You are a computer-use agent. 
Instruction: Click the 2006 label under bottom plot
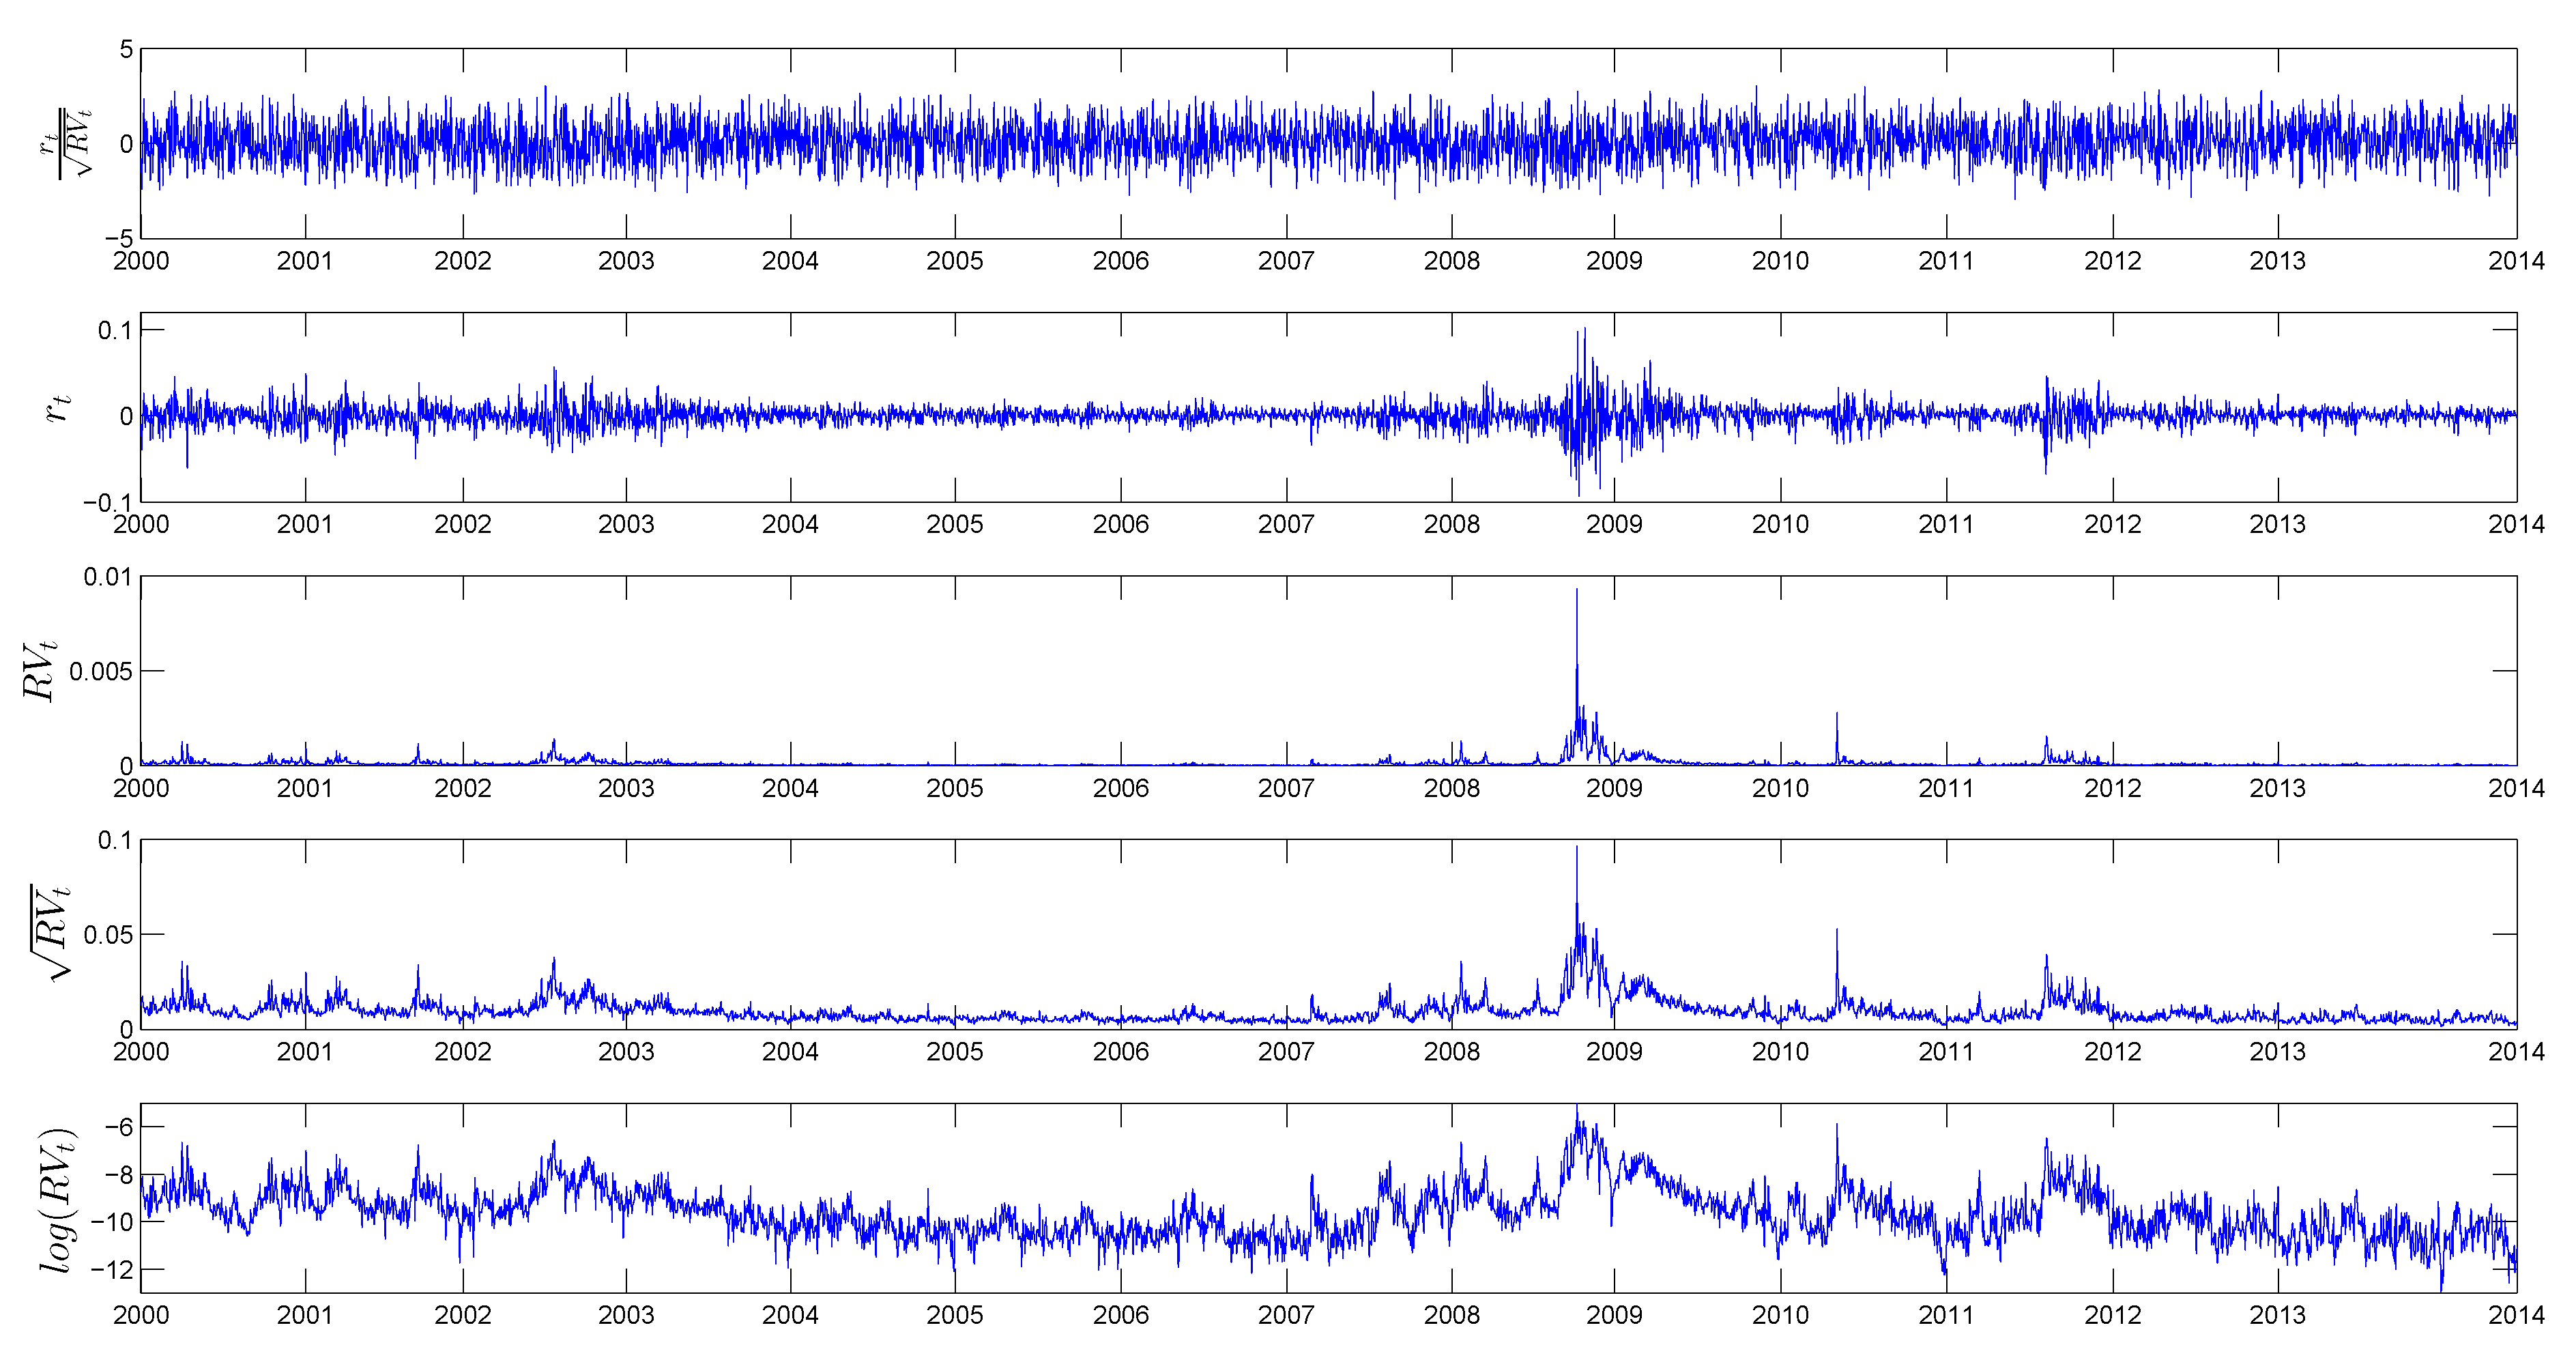click(1120, 1315)
